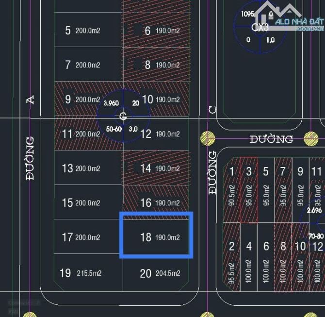Select the circular G zone symbol
The image size is (325, 317).
point(123,116)
